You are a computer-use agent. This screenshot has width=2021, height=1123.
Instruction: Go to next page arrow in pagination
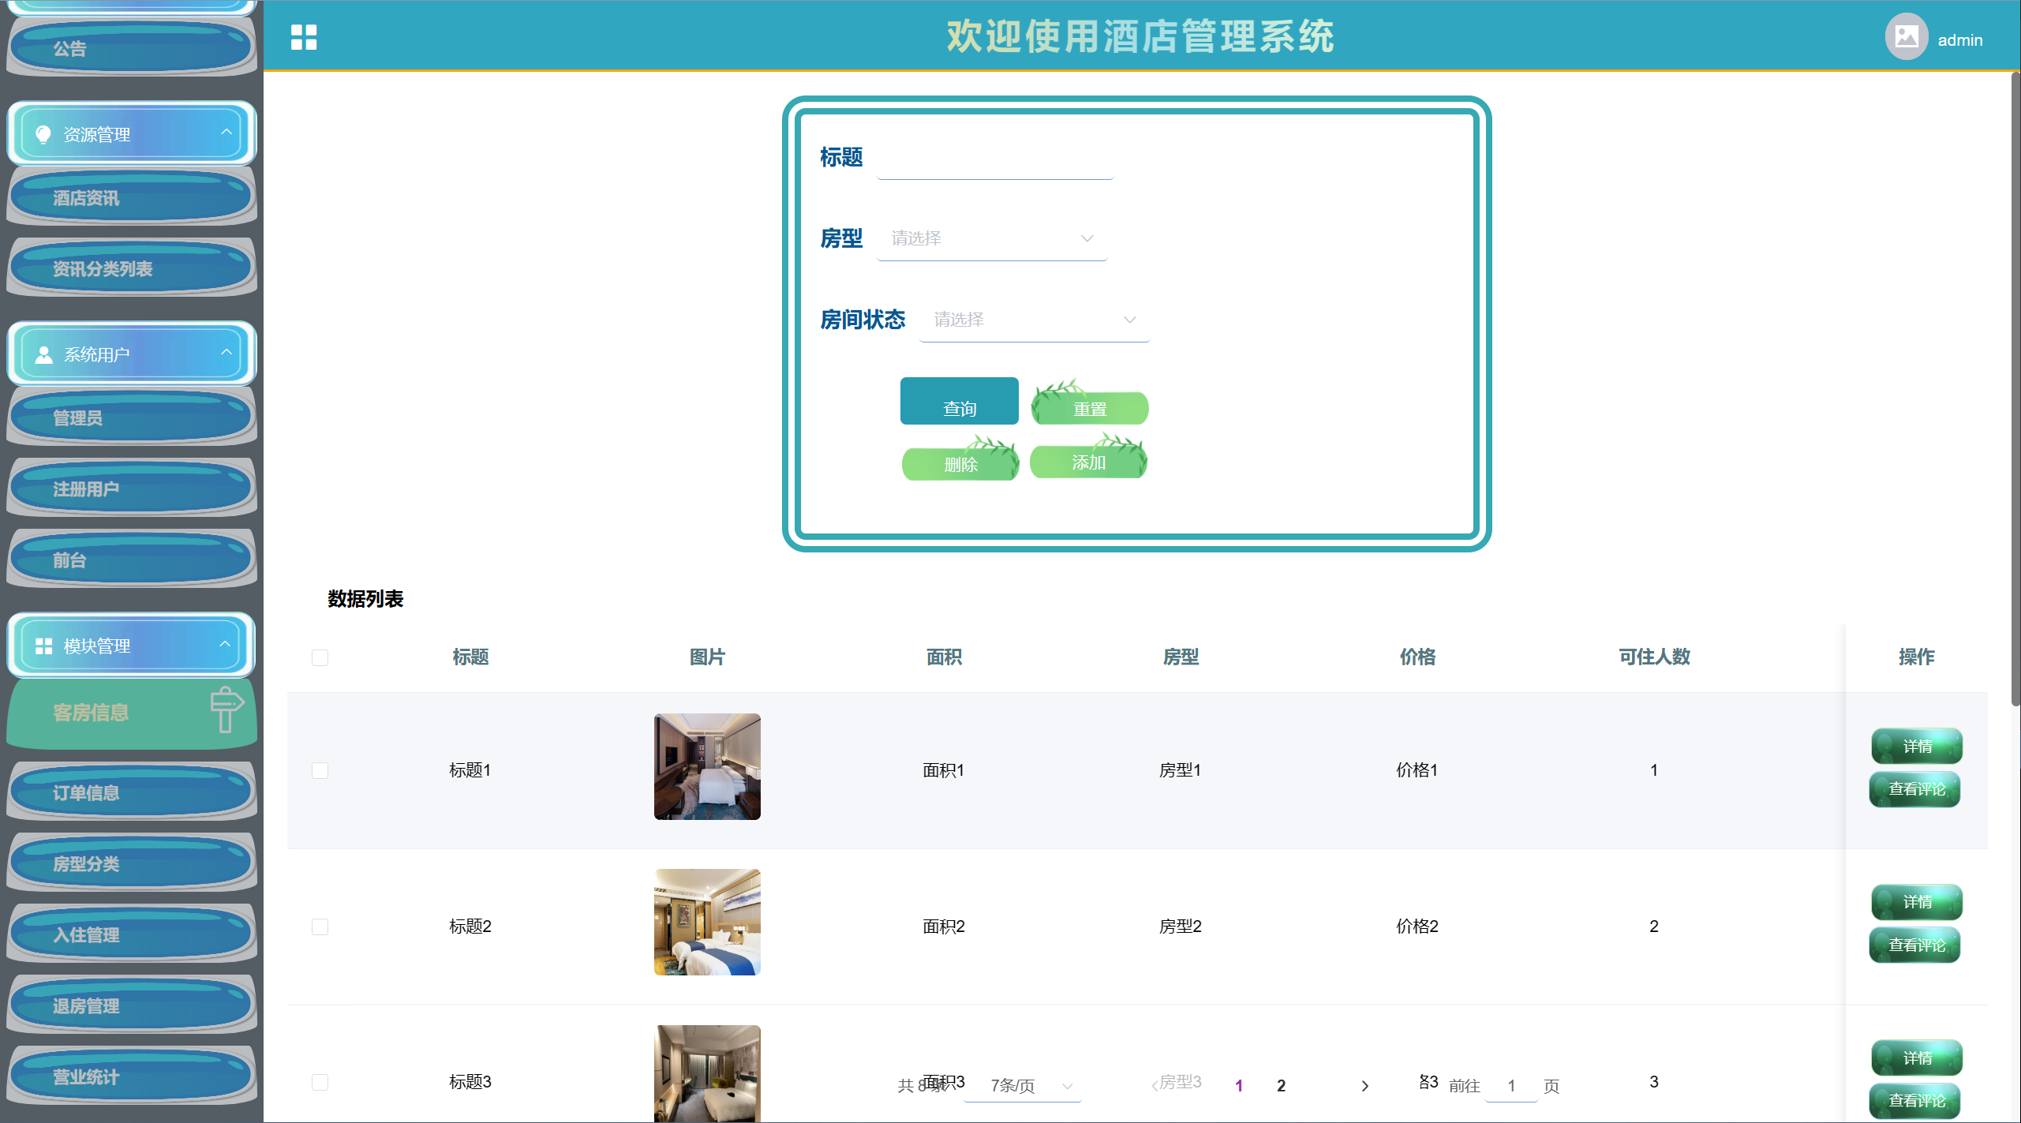point(1364,1086)
